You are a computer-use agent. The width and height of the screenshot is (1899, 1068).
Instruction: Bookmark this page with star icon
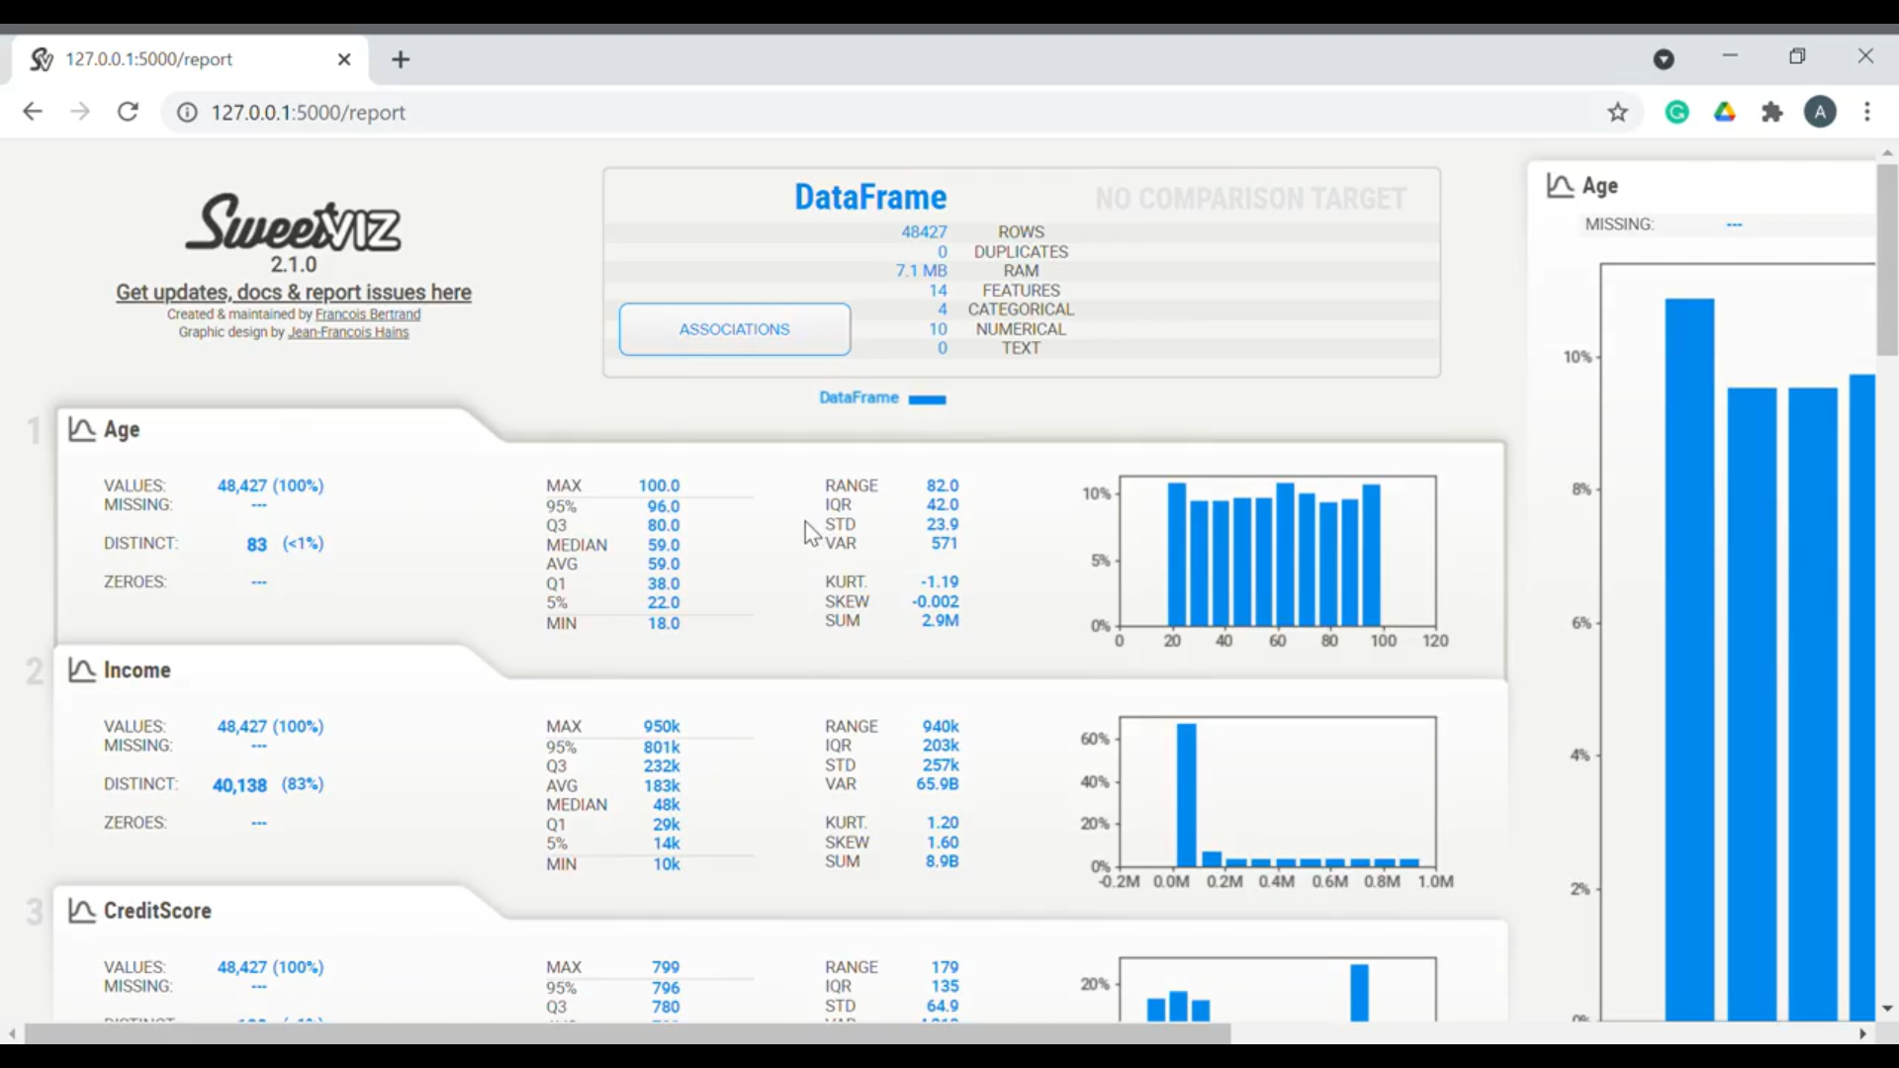pyautogui.click(x=1618, y=113)
